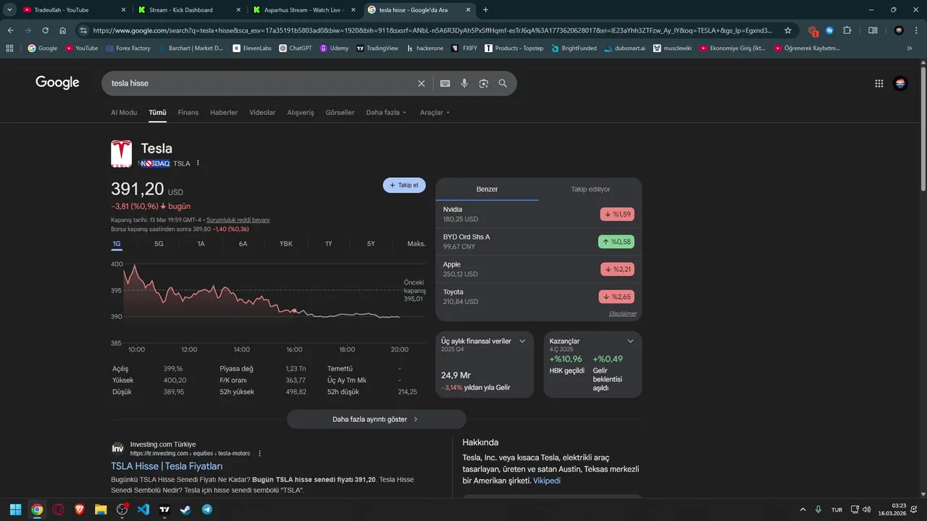Viewport: 927px width, 521px height.
Task: Open the Nvidia stock row
Action: (x=538, y=214)
